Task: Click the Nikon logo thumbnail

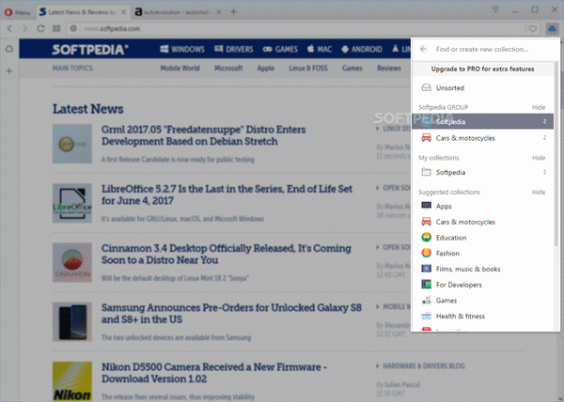Action: click(x=72, y=381)
